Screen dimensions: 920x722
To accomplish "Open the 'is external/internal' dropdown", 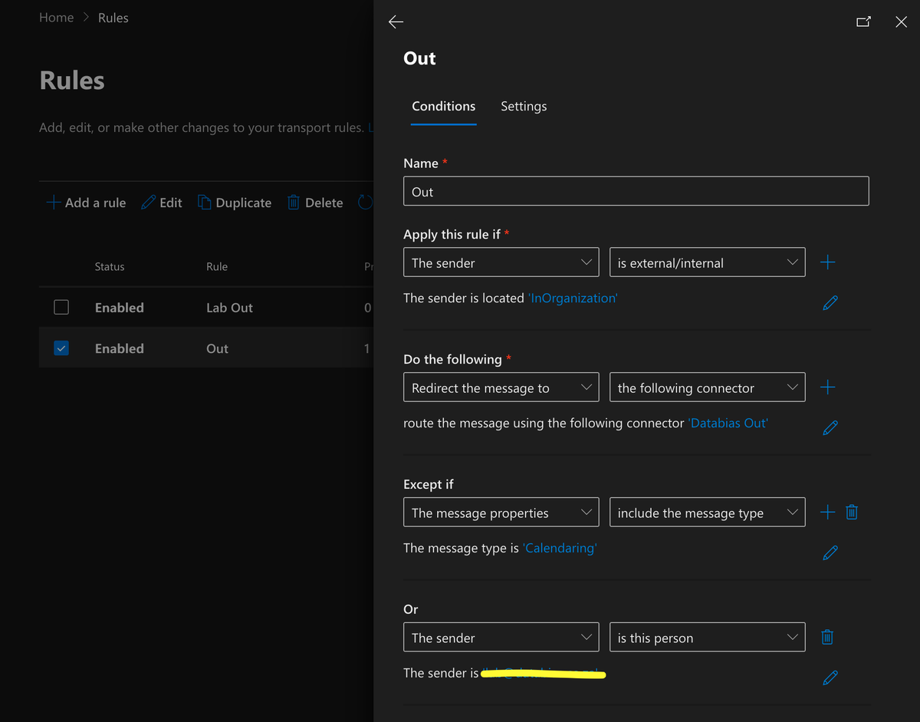I will click(x=708, y=262).
